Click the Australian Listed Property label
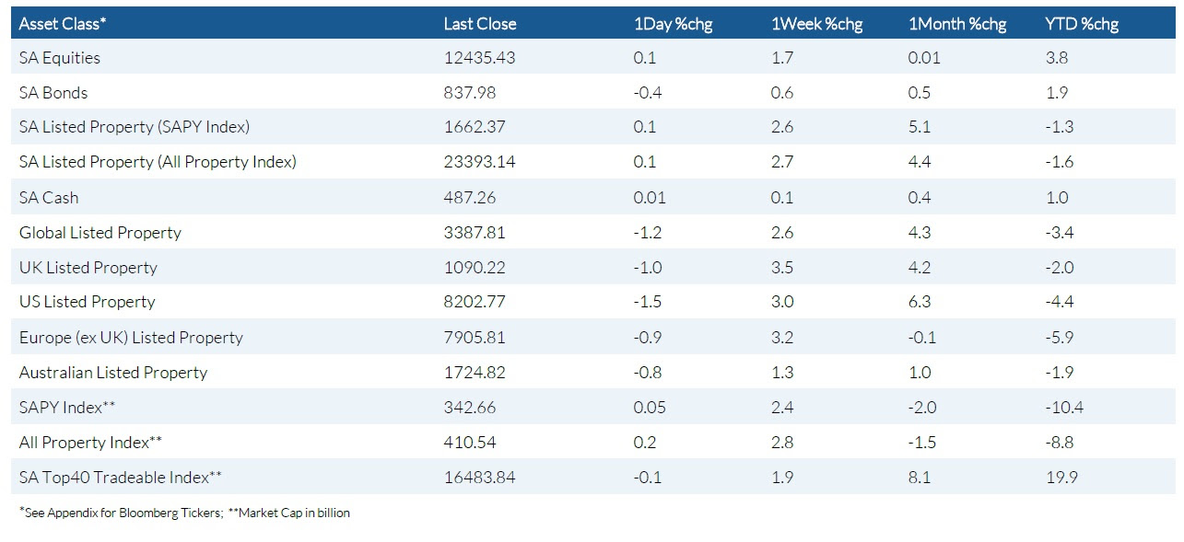1184x542 pixels. (113, 373)
